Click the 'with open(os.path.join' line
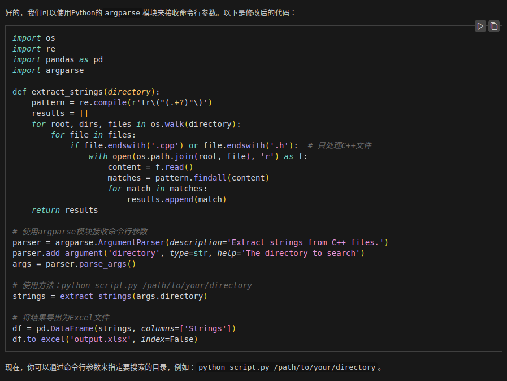507x381 pixels. click(198, 156)
